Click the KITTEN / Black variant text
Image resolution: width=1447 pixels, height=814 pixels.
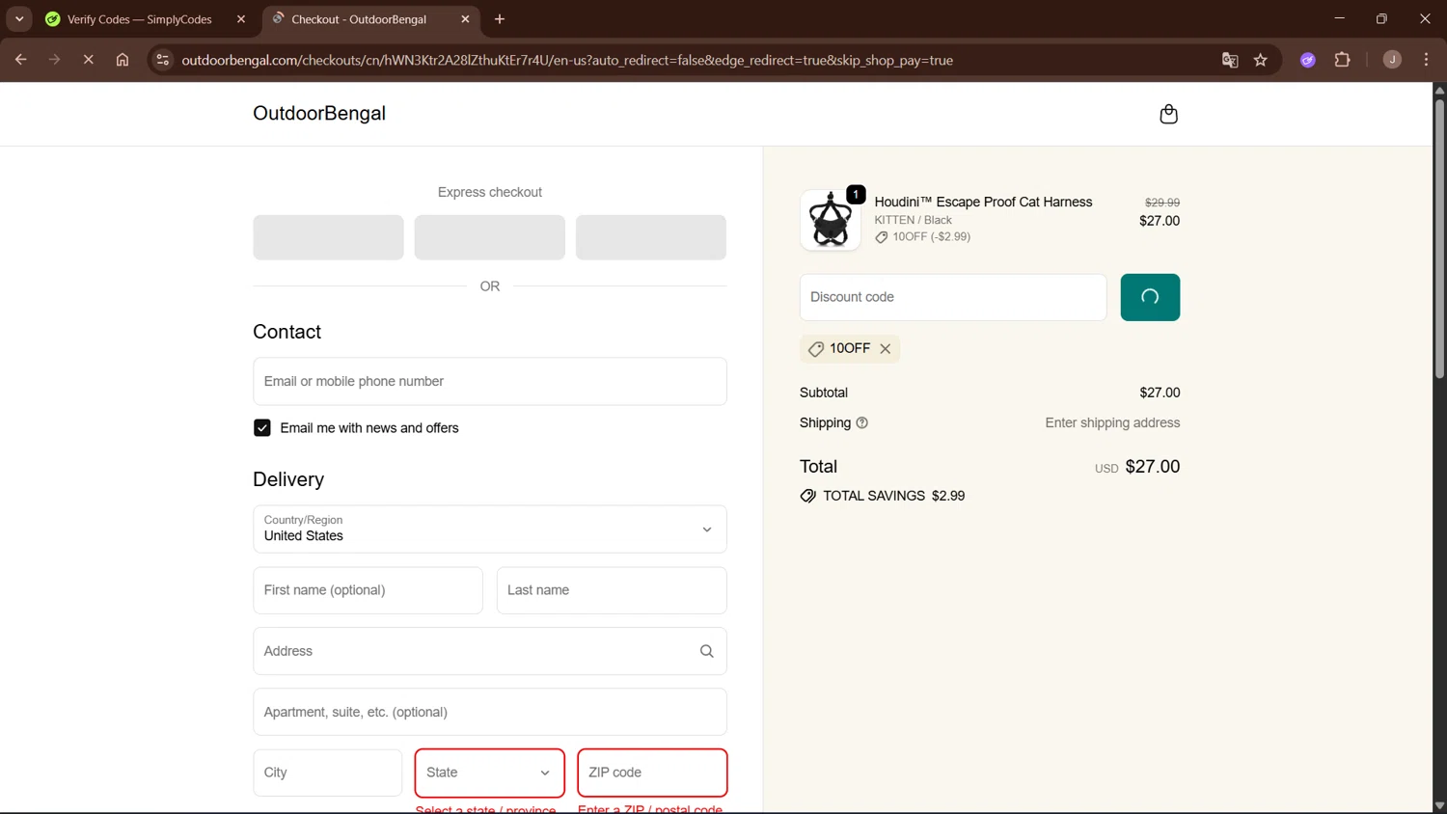pyautogui.click(x=913, y=220)
